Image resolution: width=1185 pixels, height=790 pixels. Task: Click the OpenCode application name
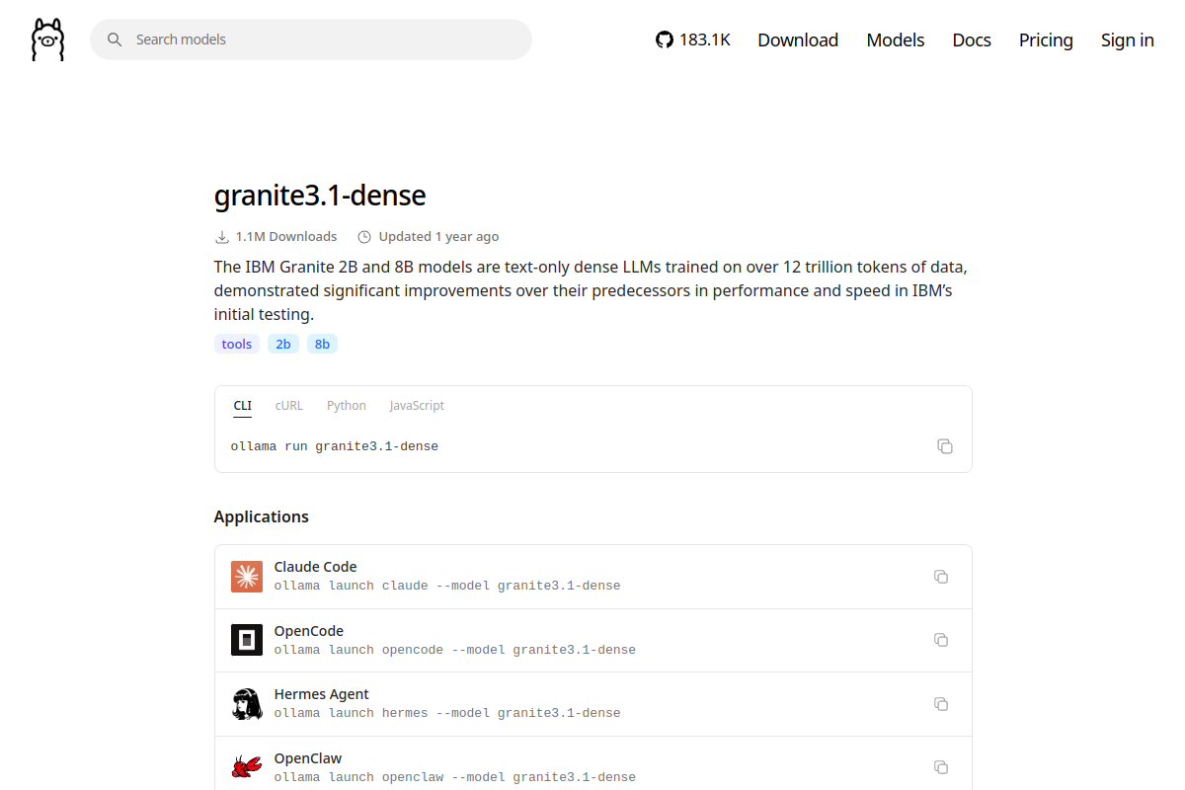click(x=309, y=631)
